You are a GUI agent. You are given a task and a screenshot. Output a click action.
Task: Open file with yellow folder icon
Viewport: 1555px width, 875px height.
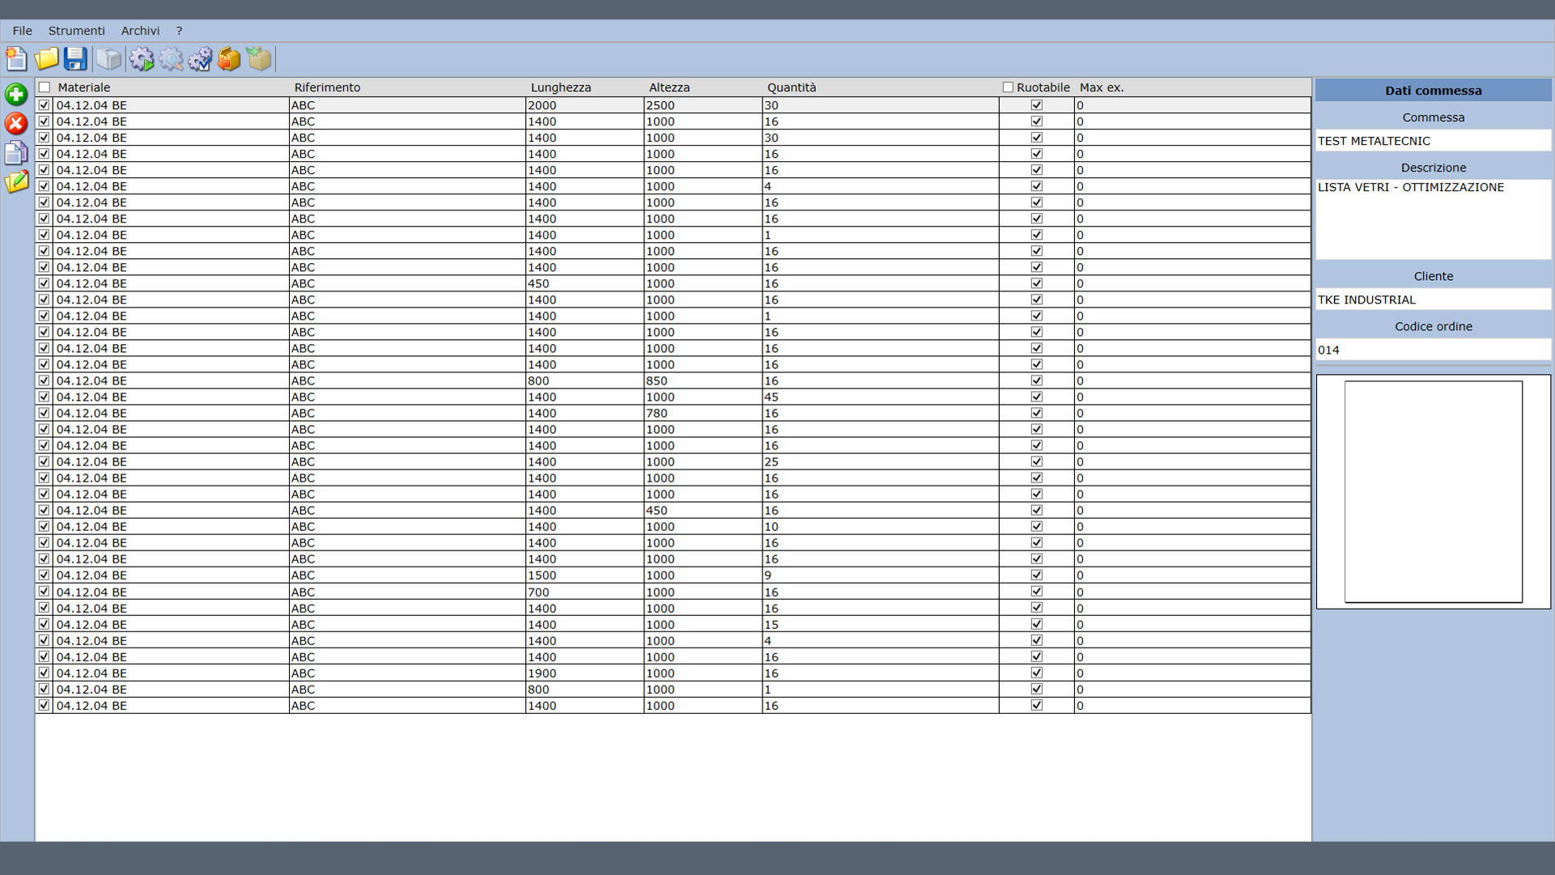coord(46,59)
